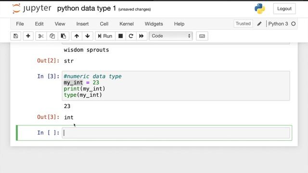Click the 'my_int = 23' code line
The width and height of the screenshot is (308, 173).
point(81,83)
